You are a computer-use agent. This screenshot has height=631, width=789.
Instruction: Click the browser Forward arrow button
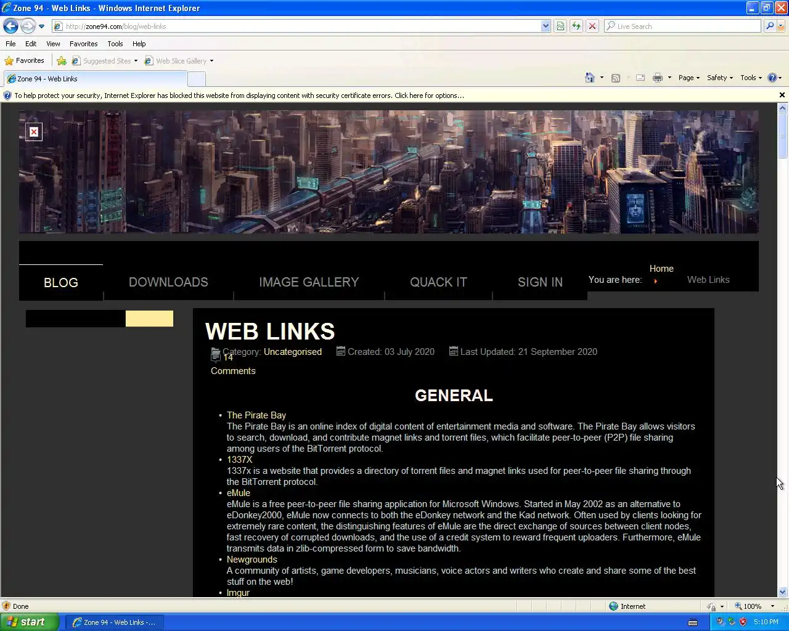pyautogui.click(x=28, y=26)
